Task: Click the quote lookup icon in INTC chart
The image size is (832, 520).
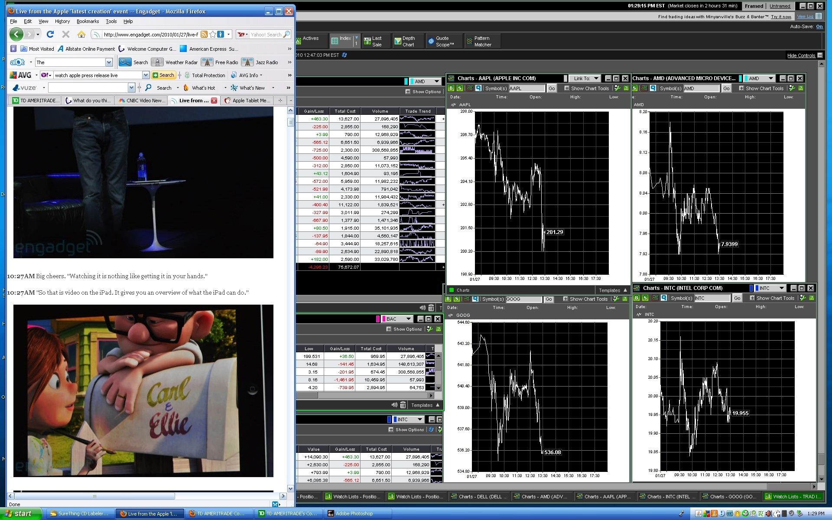Action: click(x=663, y=298)
